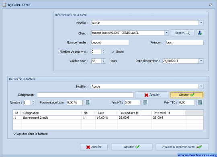Open calculator next to Prix TTC

[200, 103]
